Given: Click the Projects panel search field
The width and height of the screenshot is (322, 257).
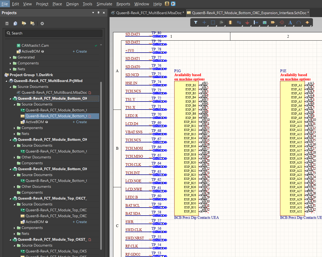Looking at the screenshot, I should [54, 33].
